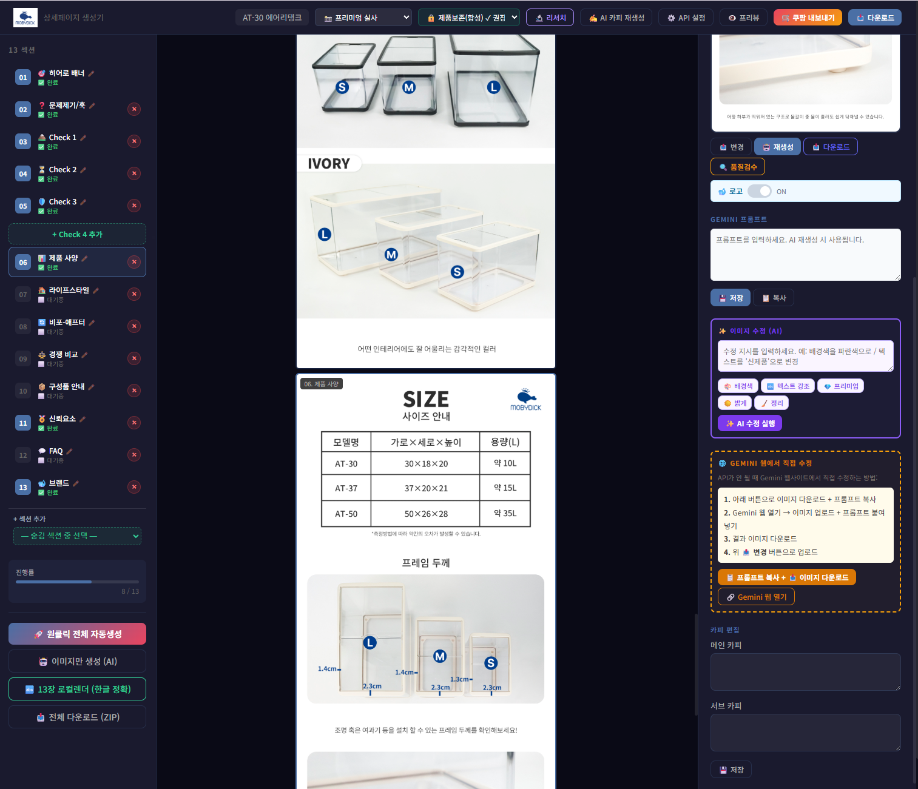Toggle the 로고 switch
Screen dimensions: 918x789
click(x=760, y=191)
